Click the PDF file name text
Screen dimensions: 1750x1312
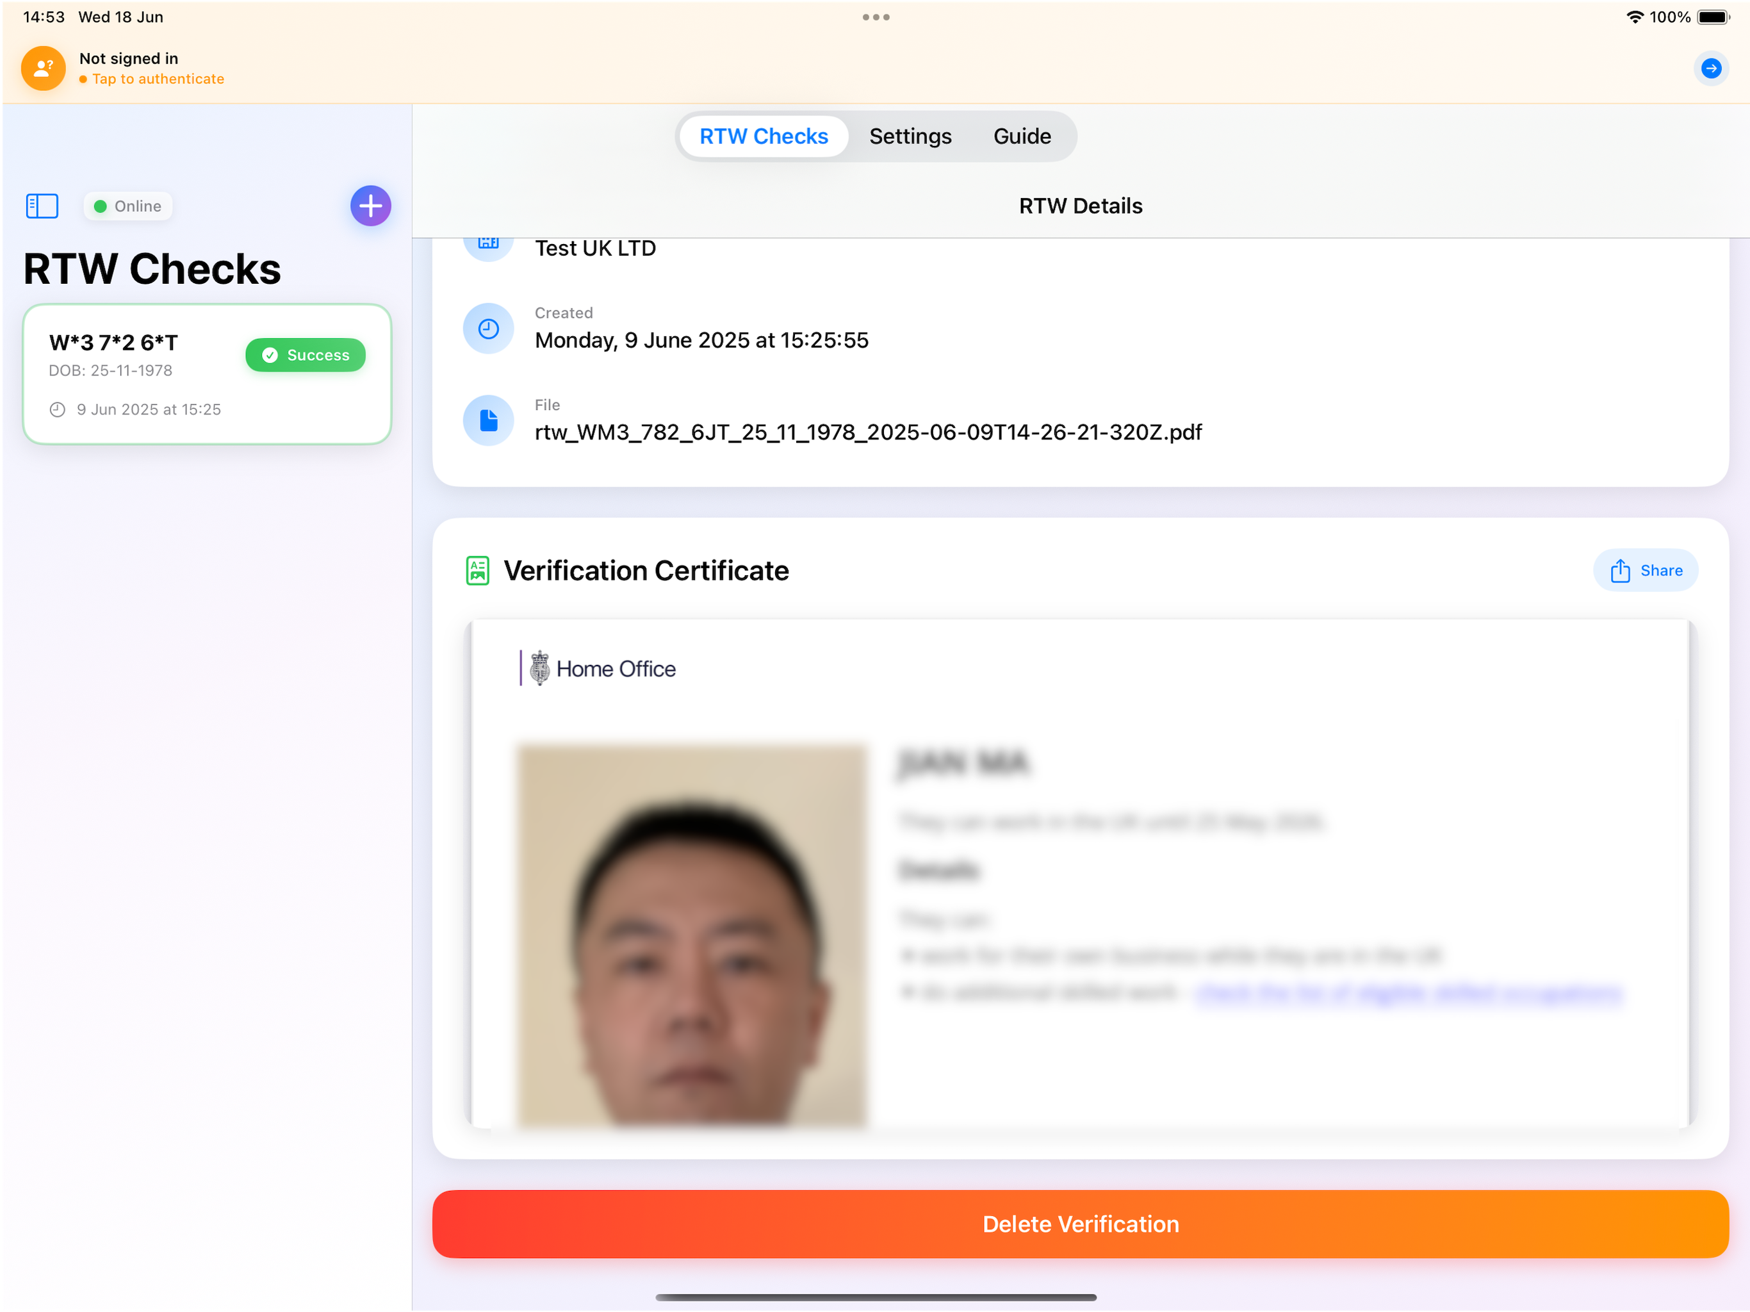click(868, 432)
